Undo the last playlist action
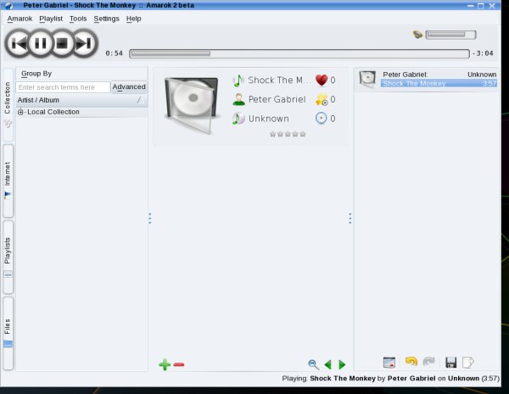Viewport: 509px width, 394px height. [x=411, y=361]
